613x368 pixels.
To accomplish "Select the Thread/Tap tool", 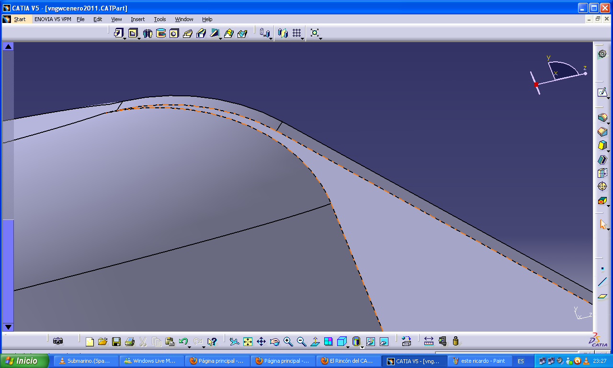I will click(x=602, y=186).
